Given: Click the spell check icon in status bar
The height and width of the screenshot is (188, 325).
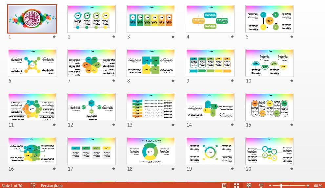Looking at the screenshot, I should [33, 185].
